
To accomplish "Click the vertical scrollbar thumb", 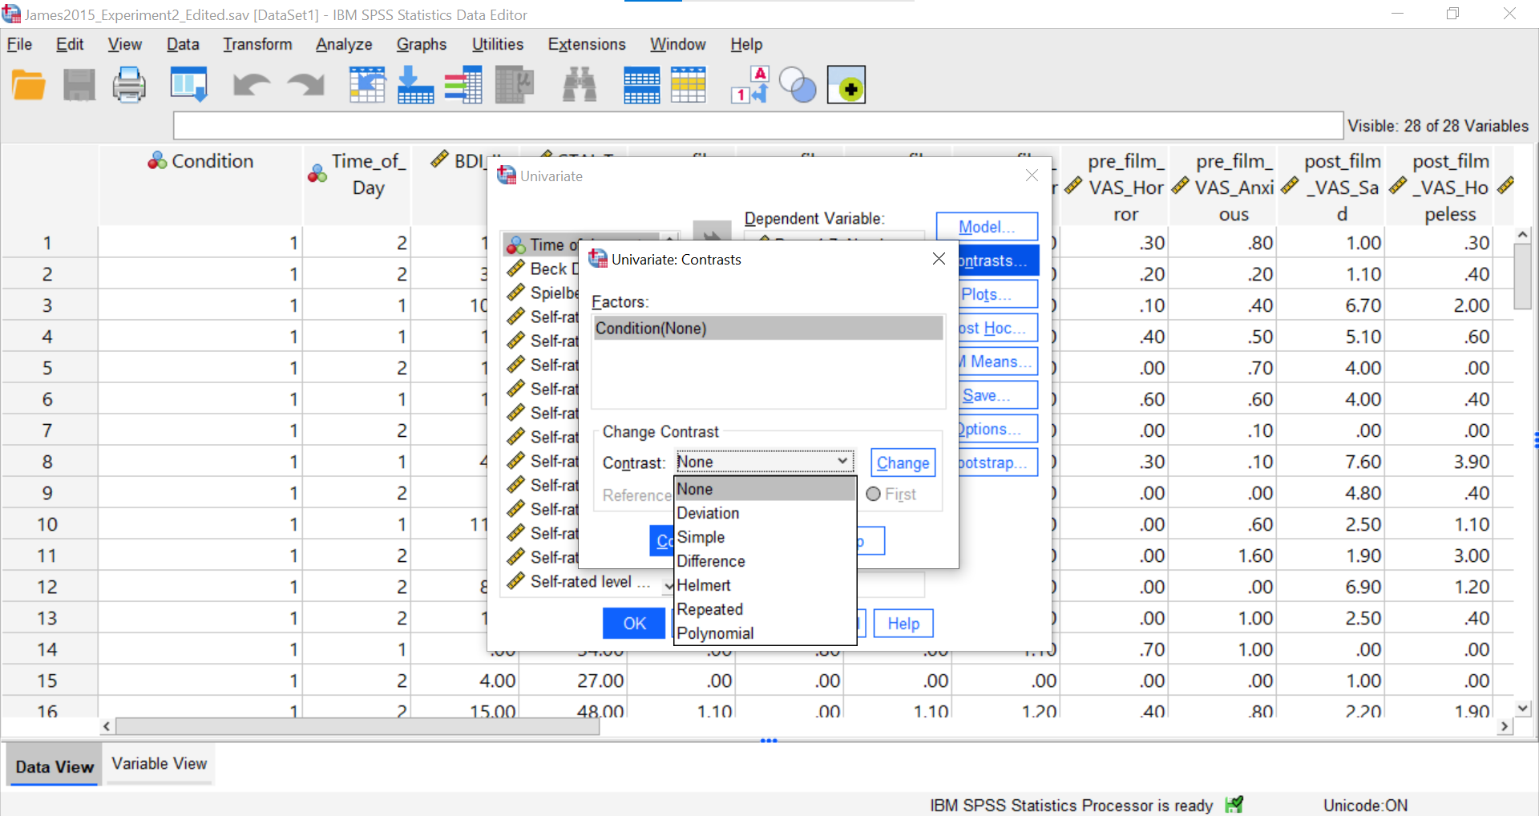I will pos(1523,277).
